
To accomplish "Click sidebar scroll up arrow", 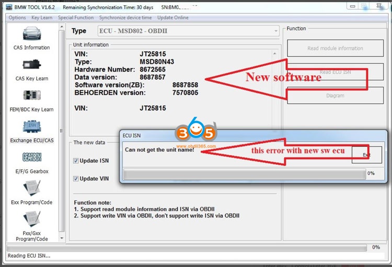I will [62, 27].
